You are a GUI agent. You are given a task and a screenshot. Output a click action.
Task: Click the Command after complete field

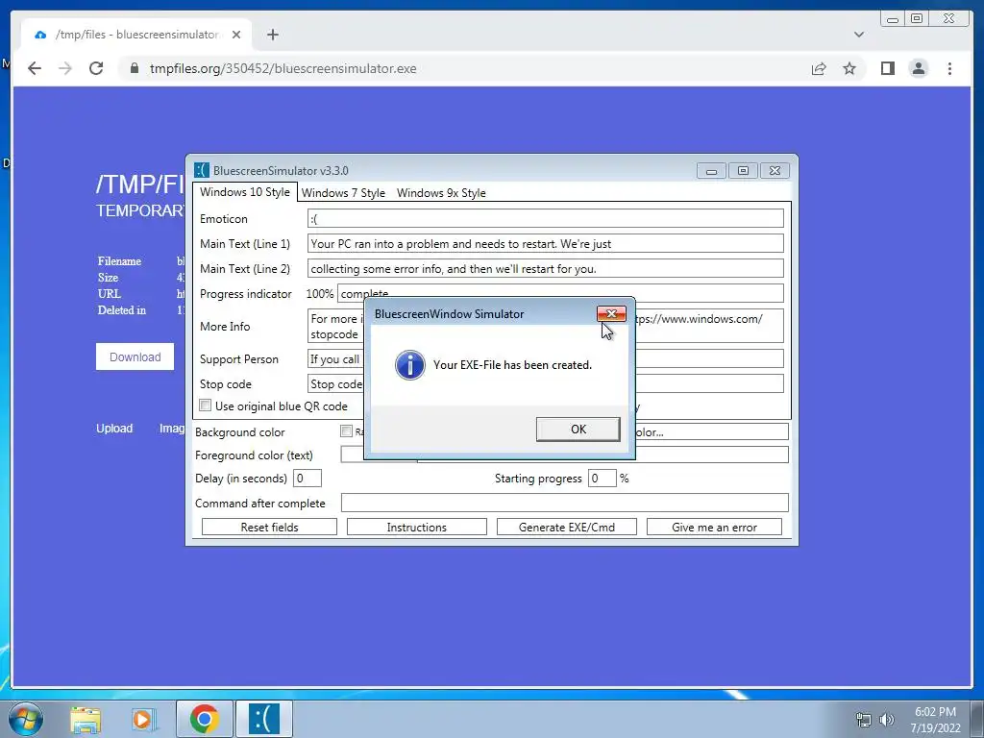(x=565, y=503)
